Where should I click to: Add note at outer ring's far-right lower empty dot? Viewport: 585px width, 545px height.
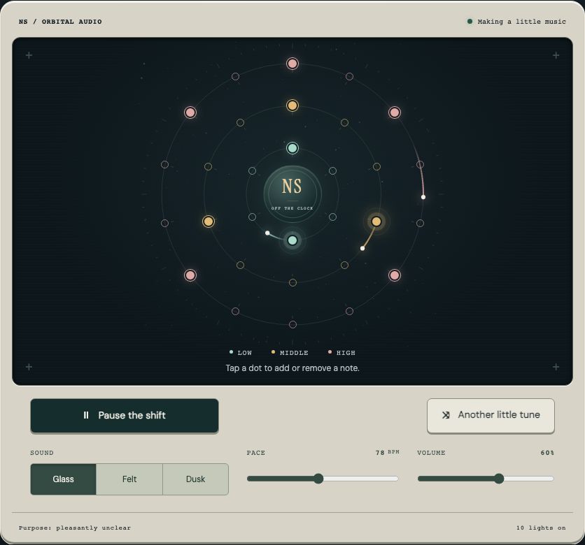420,224
